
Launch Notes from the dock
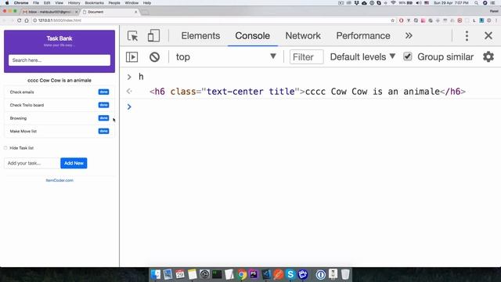pos(192,274)
